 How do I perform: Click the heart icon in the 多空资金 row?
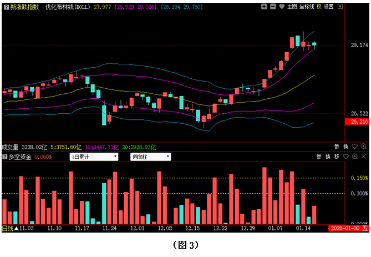pyautogui.click(x=345, y=157)
